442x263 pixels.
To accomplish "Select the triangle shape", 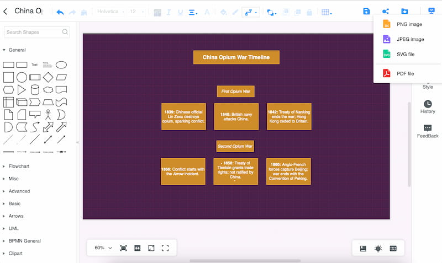I will (x=22, y=90).
